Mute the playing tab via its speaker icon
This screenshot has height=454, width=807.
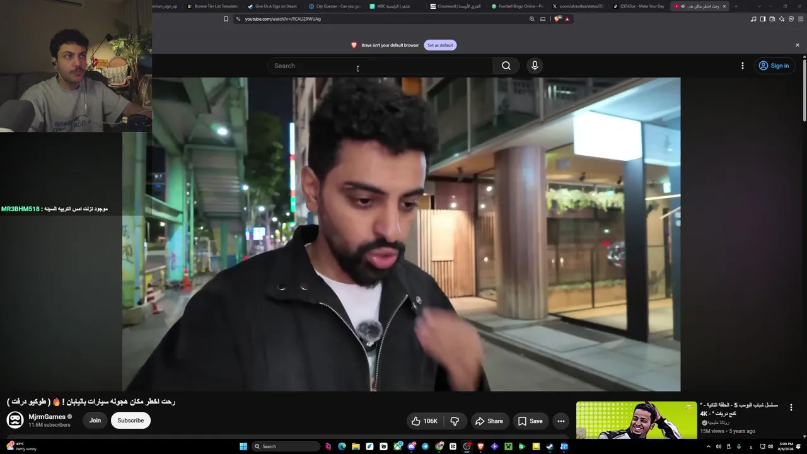[682, 6]
